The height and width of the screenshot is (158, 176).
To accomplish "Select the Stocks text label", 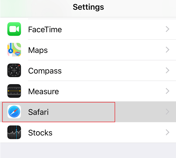I will 40,132.
